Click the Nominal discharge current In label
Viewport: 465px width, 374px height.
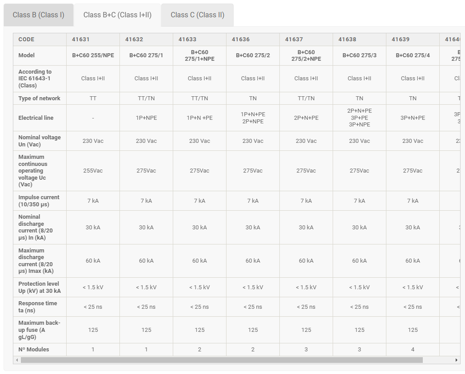click(36, 227)
